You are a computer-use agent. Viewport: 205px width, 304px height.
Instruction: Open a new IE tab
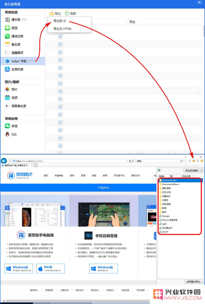pyautogui.click(x=36, y=165)
